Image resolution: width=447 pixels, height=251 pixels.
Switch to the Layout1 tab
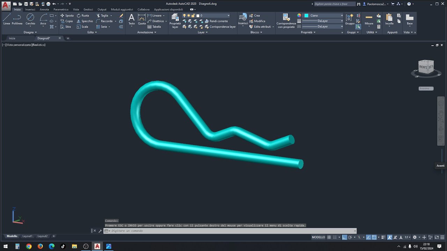click(x=27, y=236)
